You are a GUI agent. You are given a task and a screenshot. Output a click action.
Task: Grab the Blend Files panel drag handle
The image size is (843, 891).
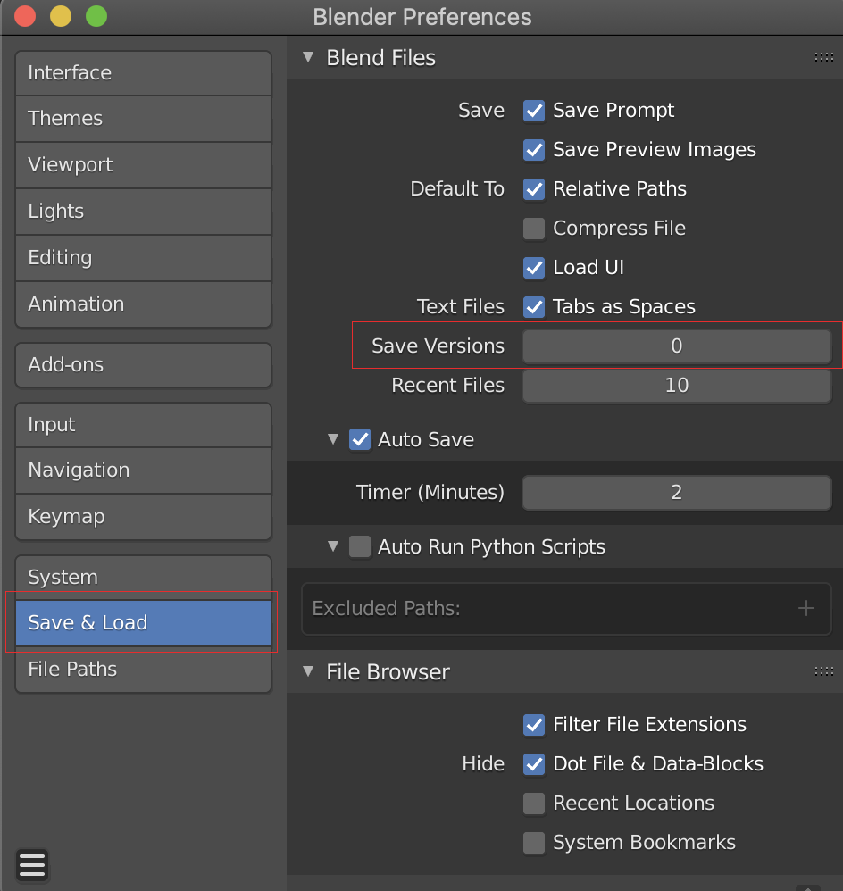[823, 57]
